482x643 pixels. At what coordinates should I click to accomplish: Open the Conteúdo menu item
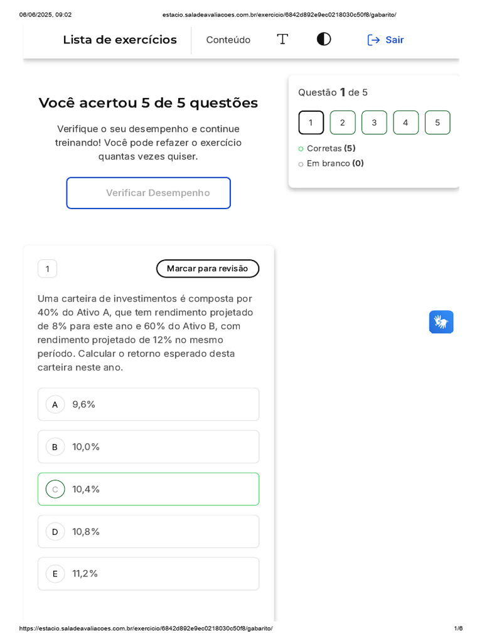[x=228, y=40]
